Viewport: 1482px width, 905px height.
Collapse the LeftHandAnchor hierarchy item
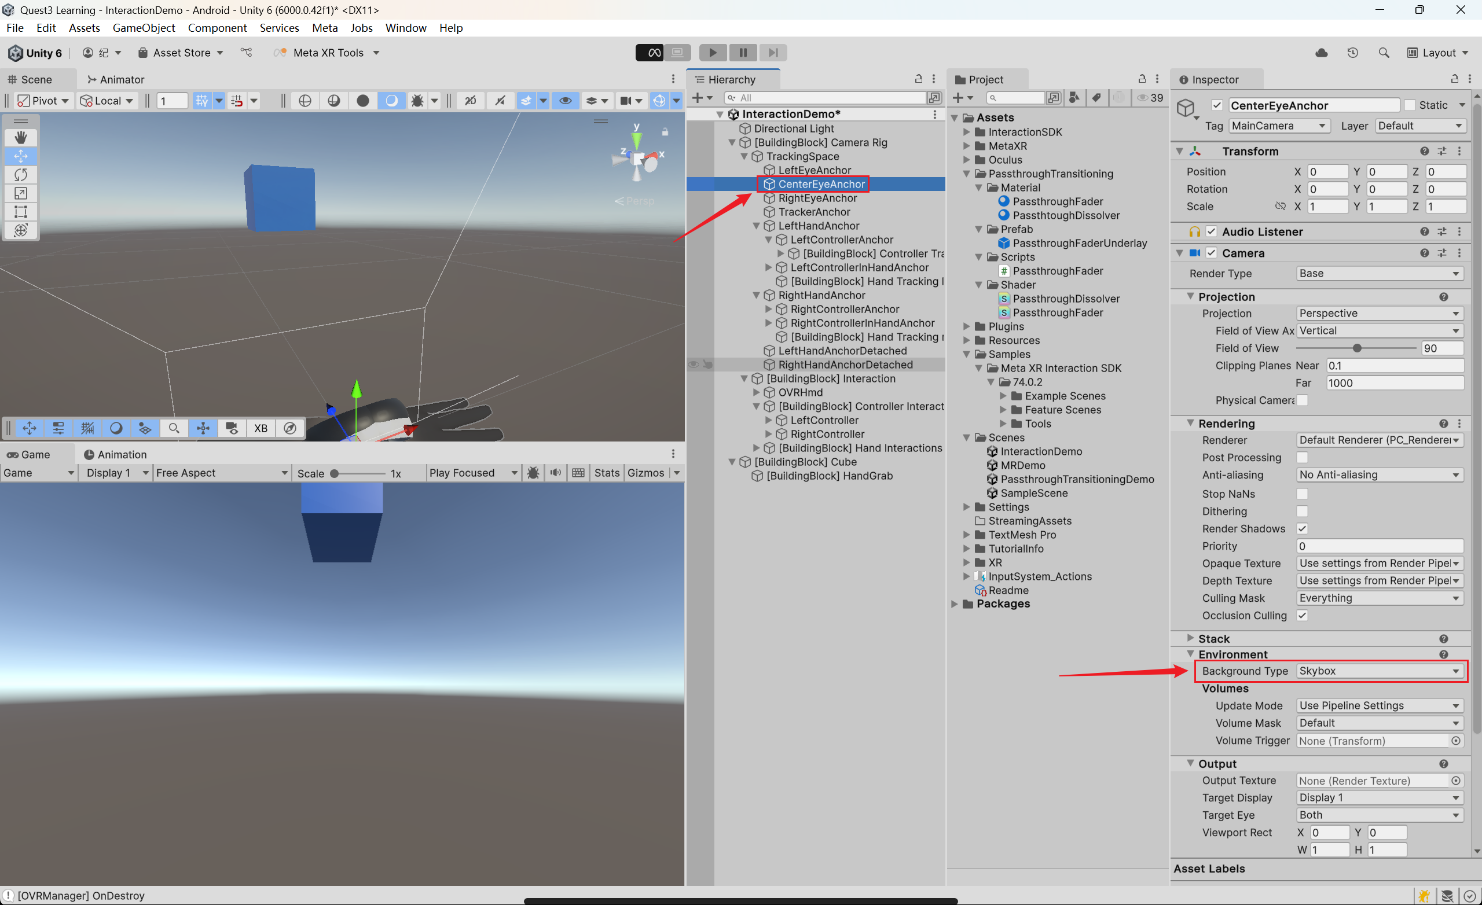[x=757, y=226]
